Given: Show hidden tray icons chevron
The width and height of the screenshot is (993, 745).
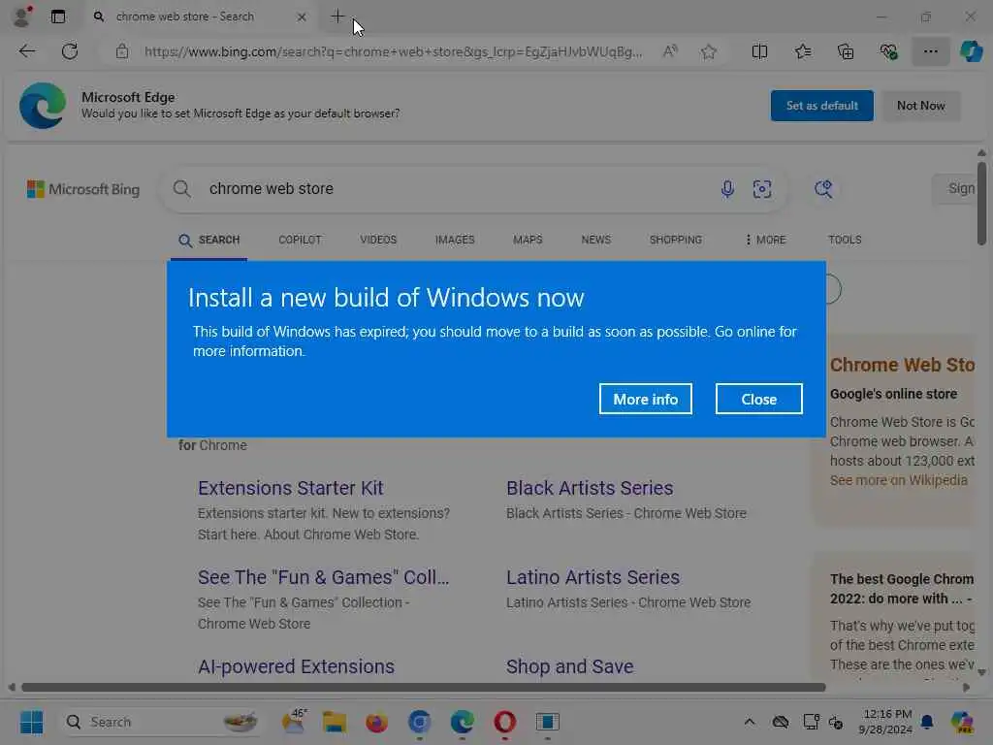Looking at the screenshot, I should [750, 722].
